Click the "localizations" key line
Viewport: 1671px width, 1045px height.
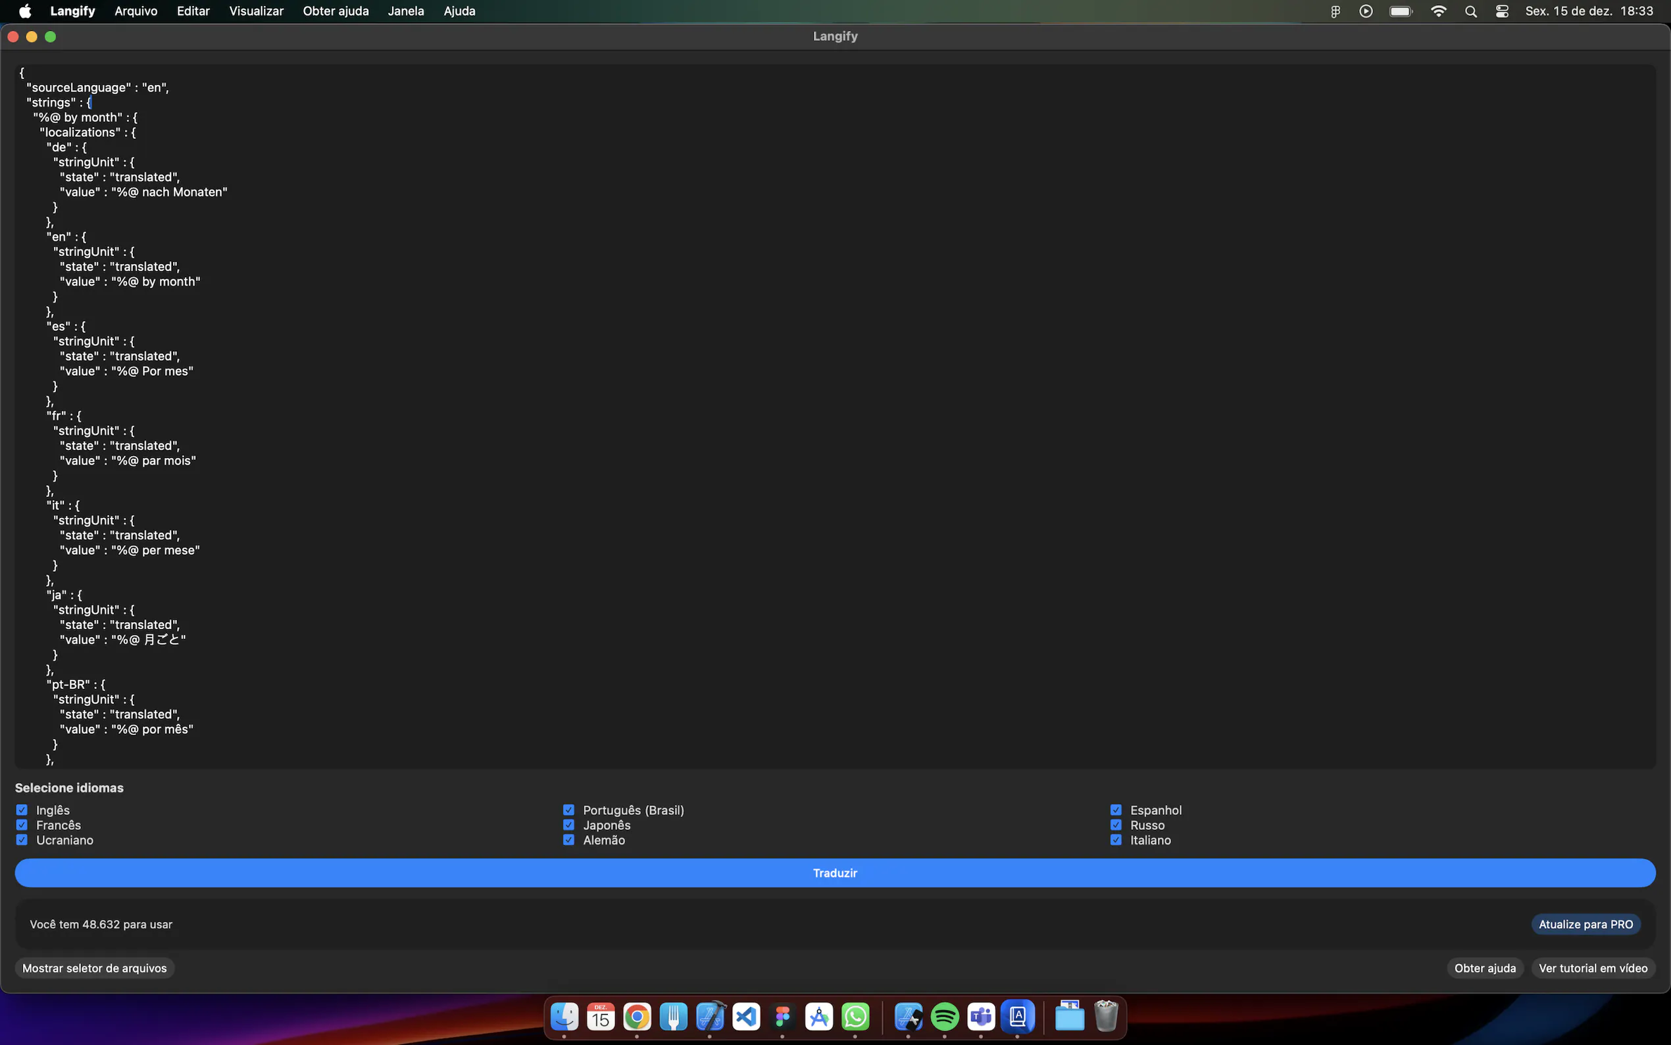[x=87, y=133]
